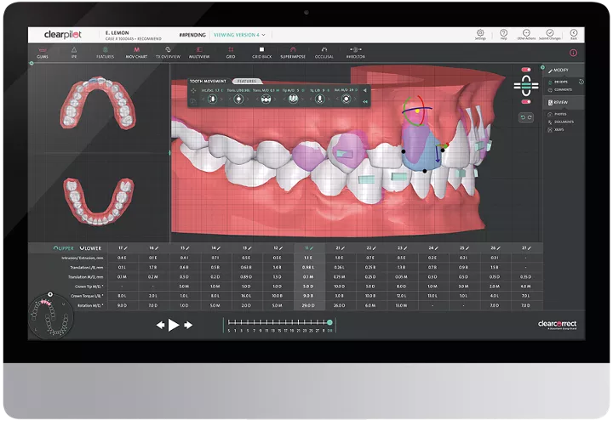This screenshot has height=426, width=613.
Task: Open the Comments item in sidebar
Action: pos(562,88)
